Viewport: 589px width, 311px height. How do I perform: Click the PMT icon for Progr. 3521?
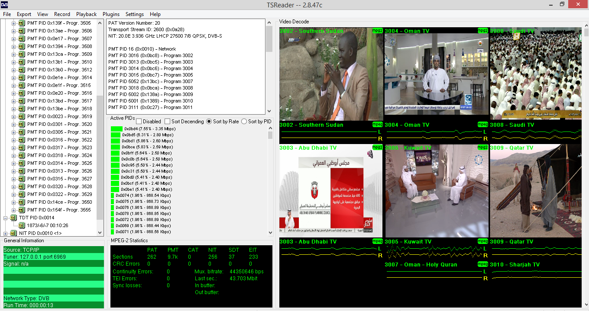(x=22, y=132)
